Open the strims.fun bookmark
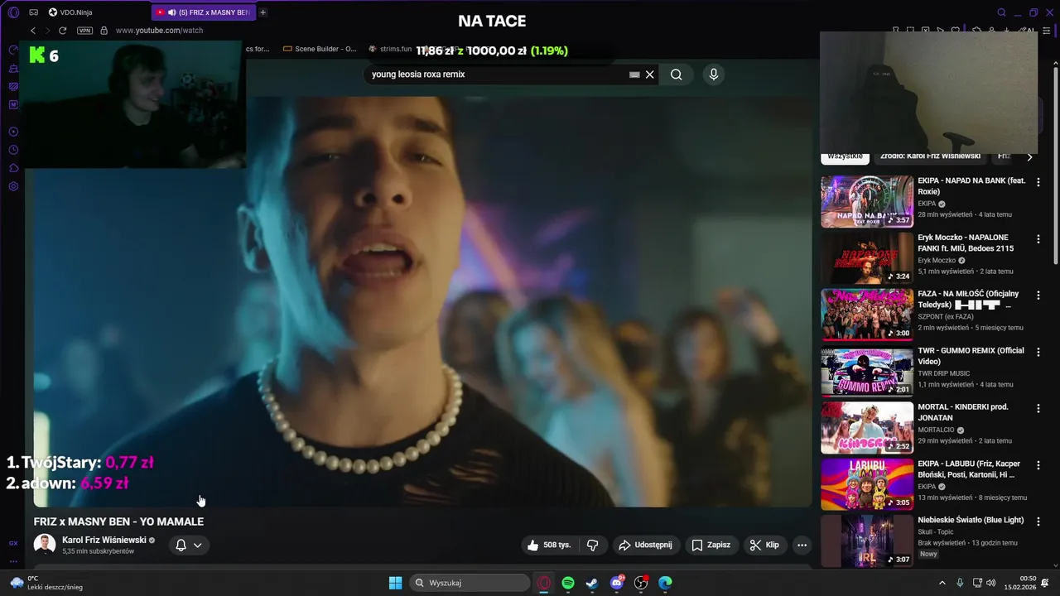This screenshot has width=1060, height=596. (x=390, y=49)
